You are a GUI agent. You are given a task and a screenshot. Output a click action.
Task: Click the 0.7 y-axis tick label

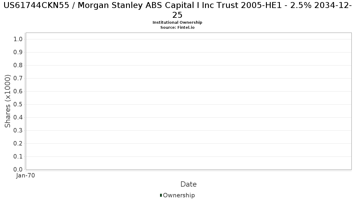pyautogui.click(x=18, y=79)
